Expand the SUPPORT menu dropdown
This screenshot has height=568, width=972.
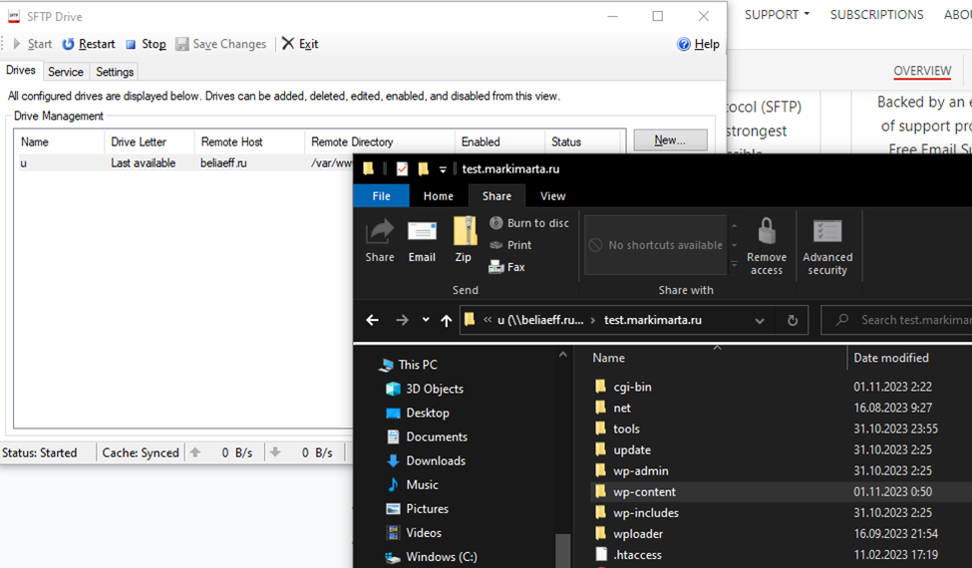(x=777, y=14)
